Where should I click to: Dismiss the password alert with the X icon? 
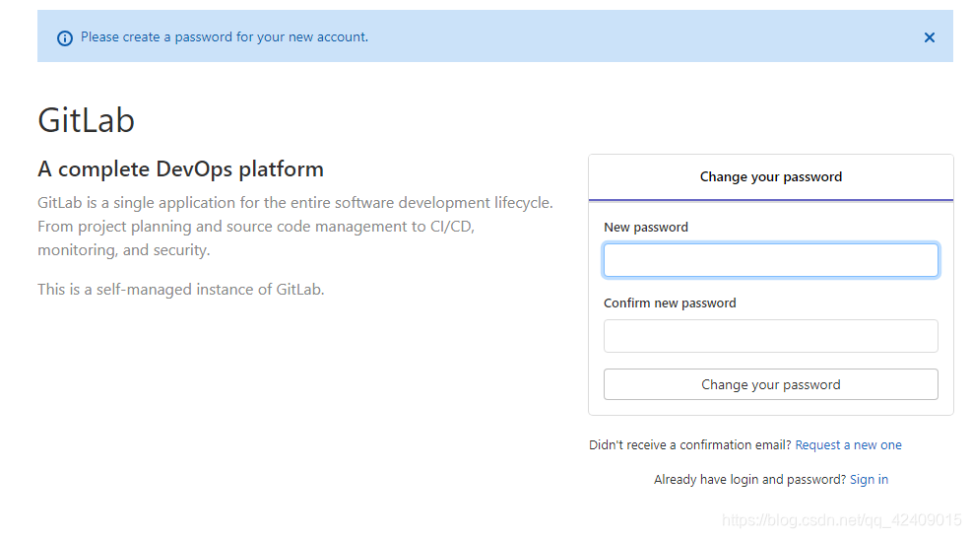(x=929, y=37)
